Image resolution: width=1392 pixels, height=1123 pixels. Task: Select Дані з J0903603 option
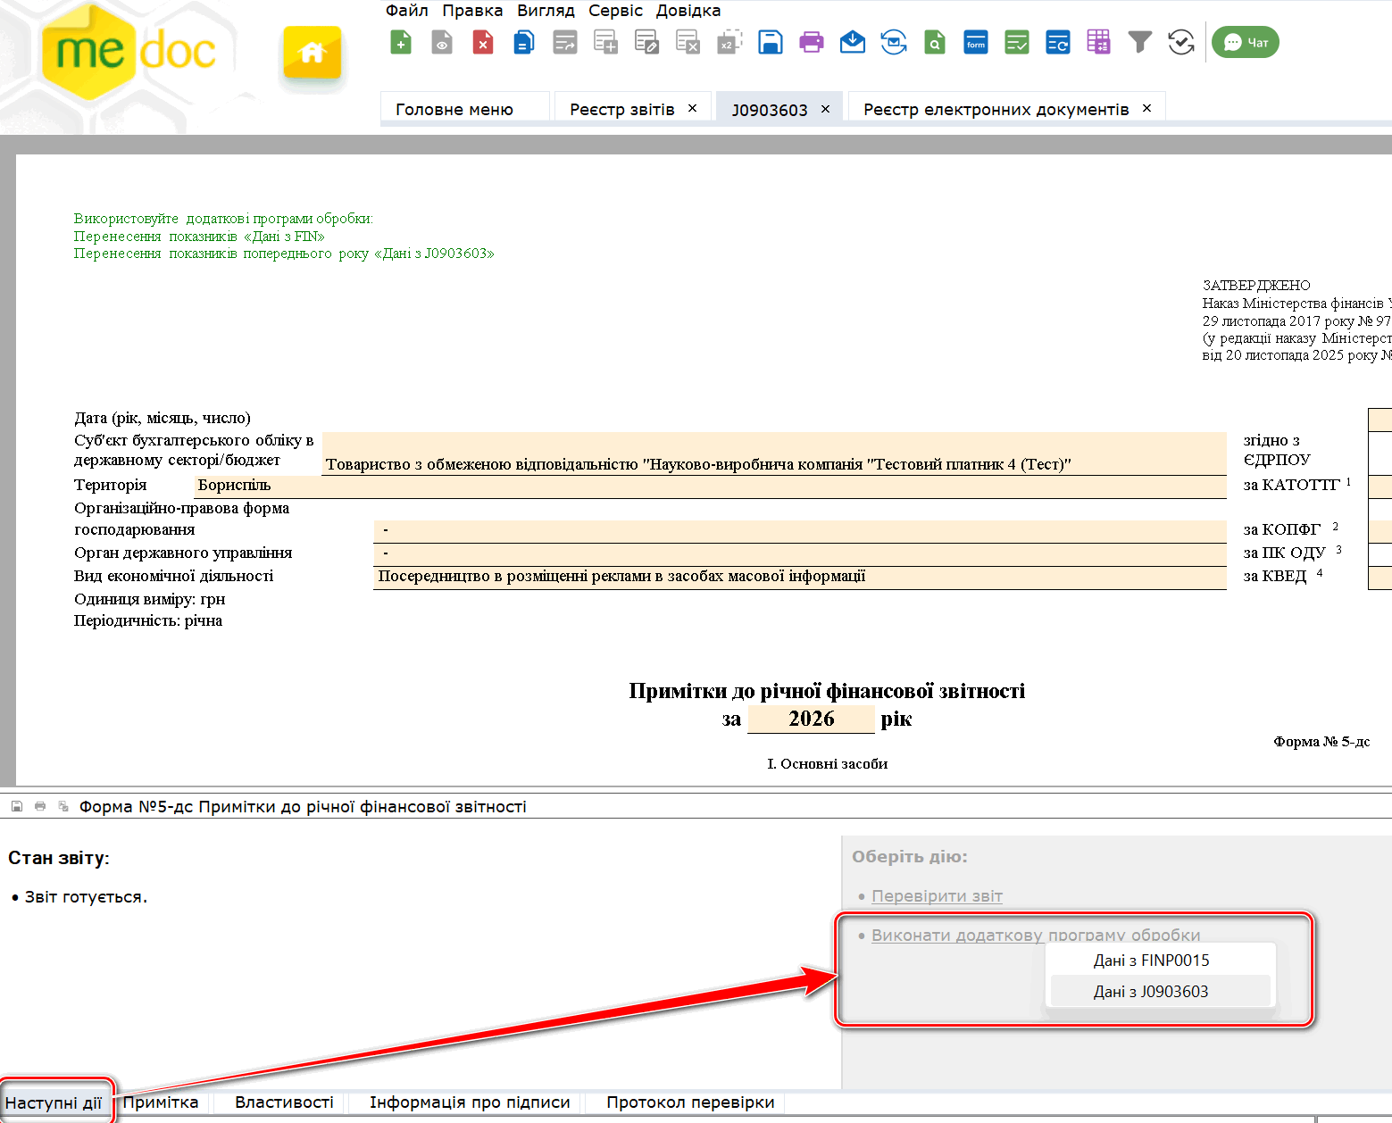(1151, 992)
